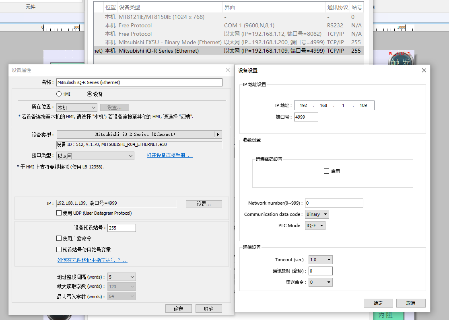Open the 打开设备连接手册 link
Image resolution: width=449 pixels, height=320 pixels.
(169, 155)
